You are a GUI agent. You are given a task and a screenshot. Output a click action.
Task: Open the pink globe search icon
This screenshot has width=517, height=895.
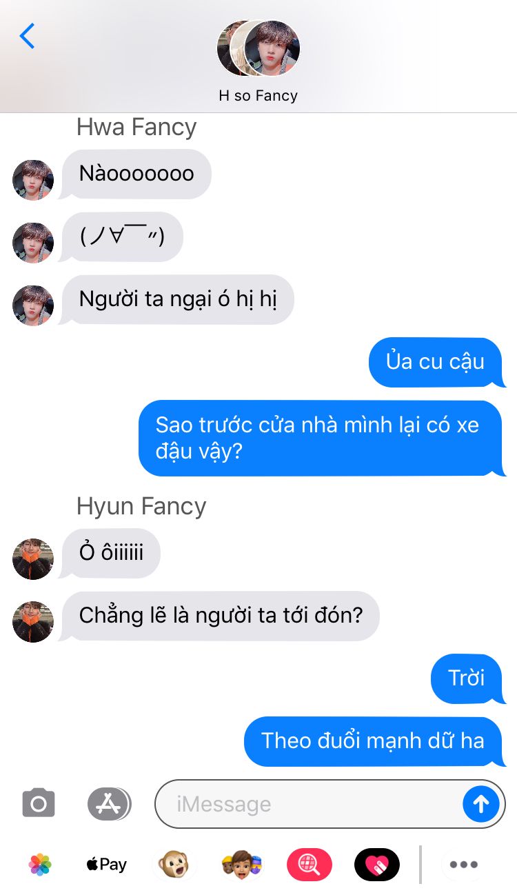point(309,864)
